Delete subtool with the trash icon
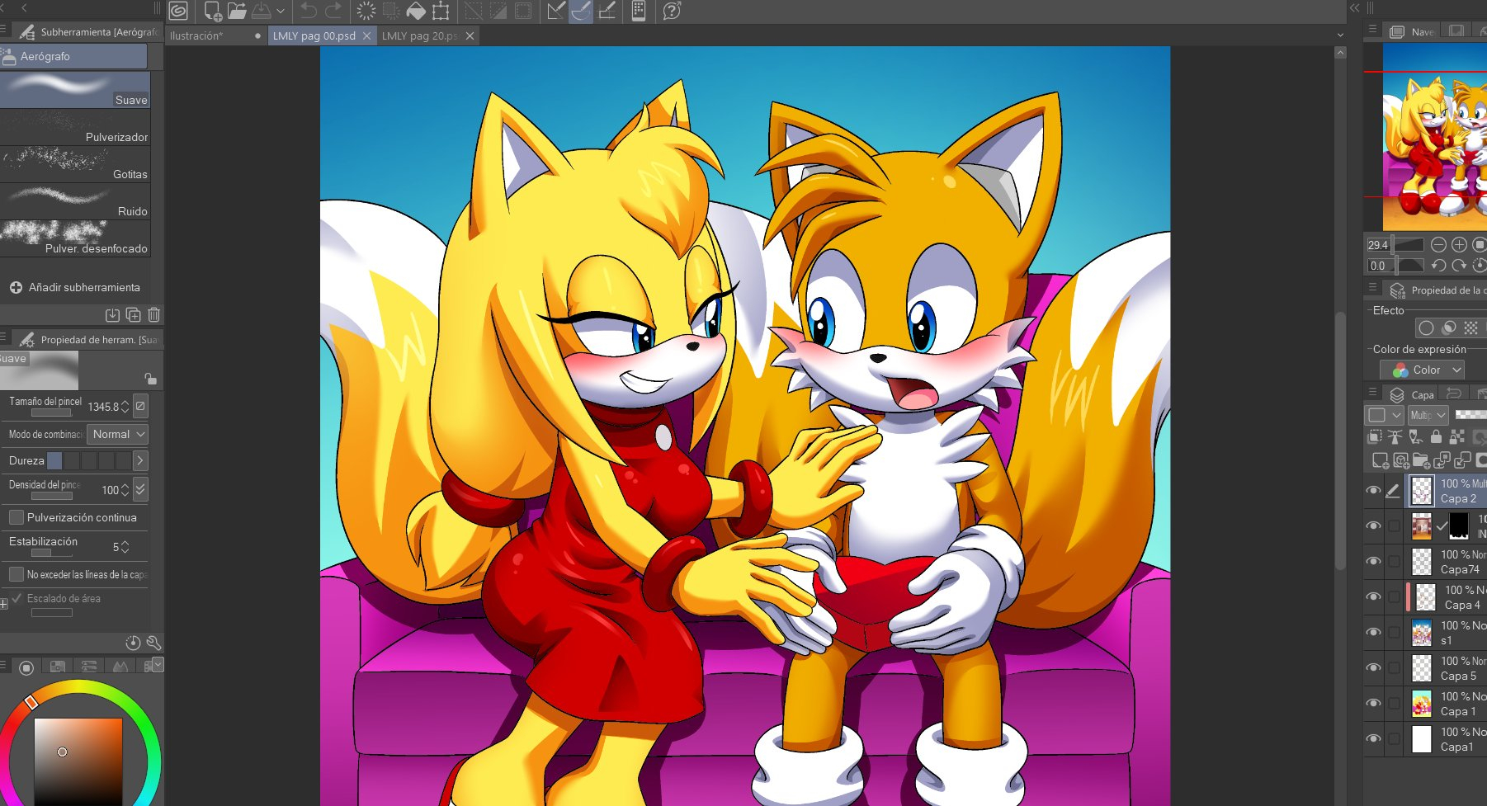Image resolution: width=1487 pixels, height=806 pixels. click(153, 315)
